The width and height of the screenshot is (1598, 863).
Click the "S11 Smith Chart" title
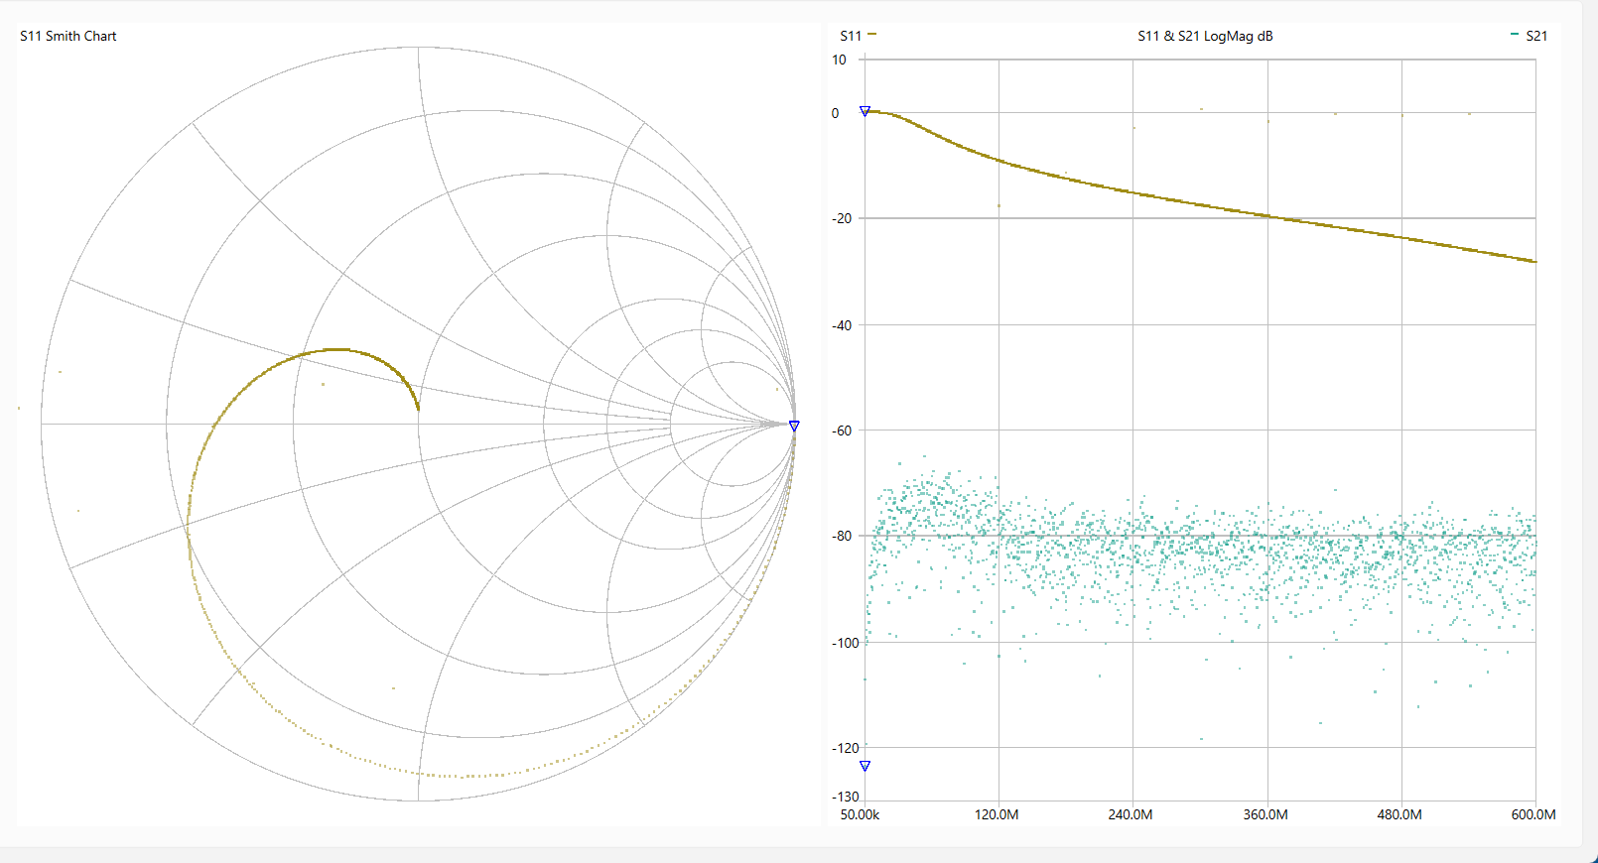(x=68, y=36)
